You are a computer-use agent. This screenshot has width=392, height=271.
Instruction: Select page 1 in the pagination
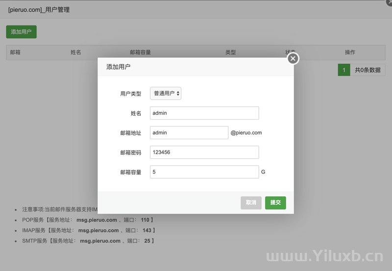(344, 70)
